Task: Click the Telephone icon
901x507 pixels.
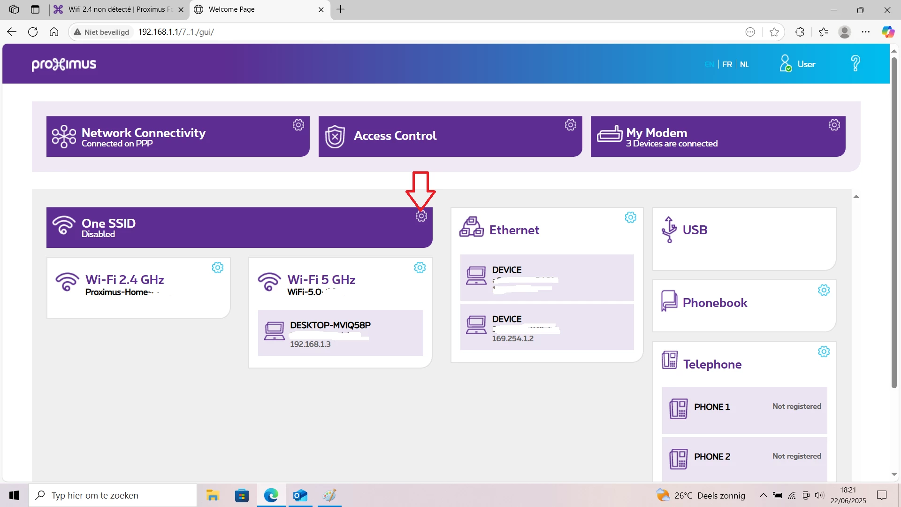Action: (670, 360)
